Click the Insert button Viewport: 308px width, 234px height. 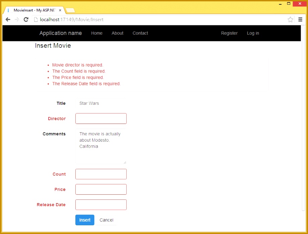point(84,220)
